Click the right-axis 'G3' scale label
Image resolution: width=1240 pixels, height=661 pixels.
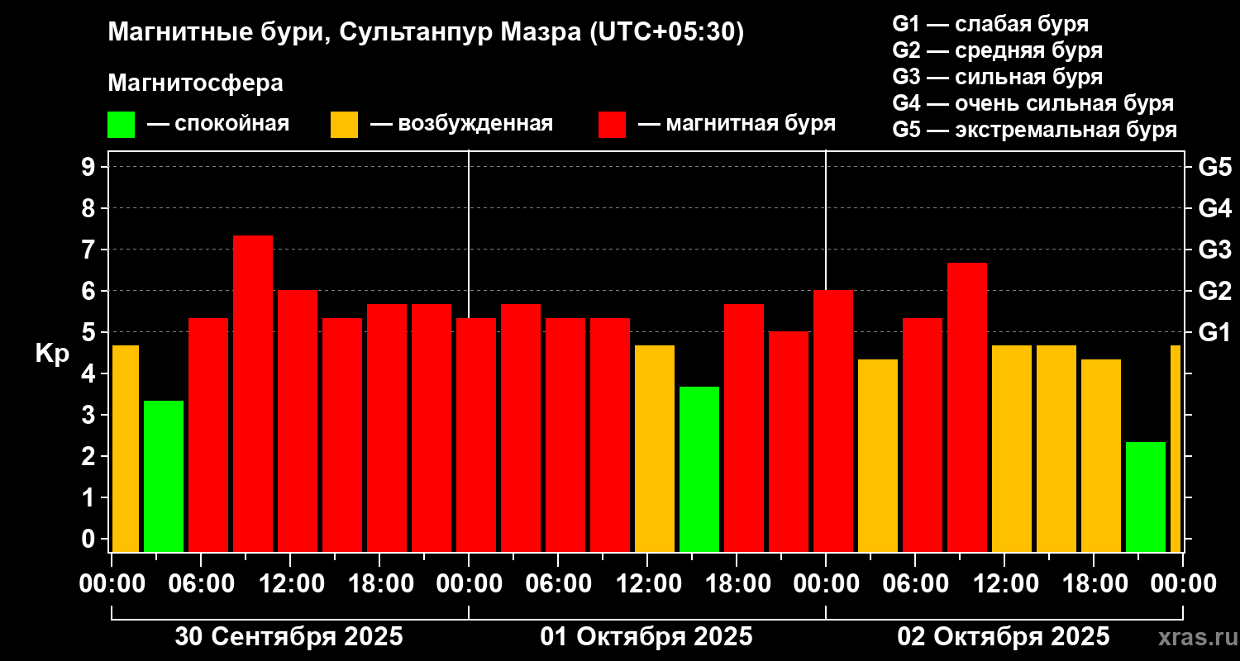point(1214,250)
